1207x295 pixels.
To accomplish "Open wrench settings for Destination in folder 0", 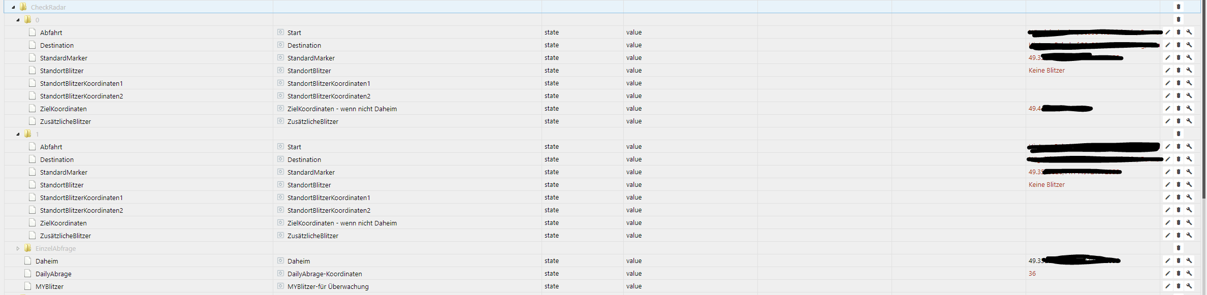I will click(x=1189, y=45).
